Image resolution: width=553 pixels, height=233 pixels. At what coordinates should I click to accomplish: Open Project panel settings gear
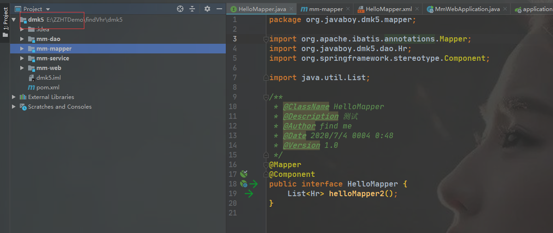point(207,9)
